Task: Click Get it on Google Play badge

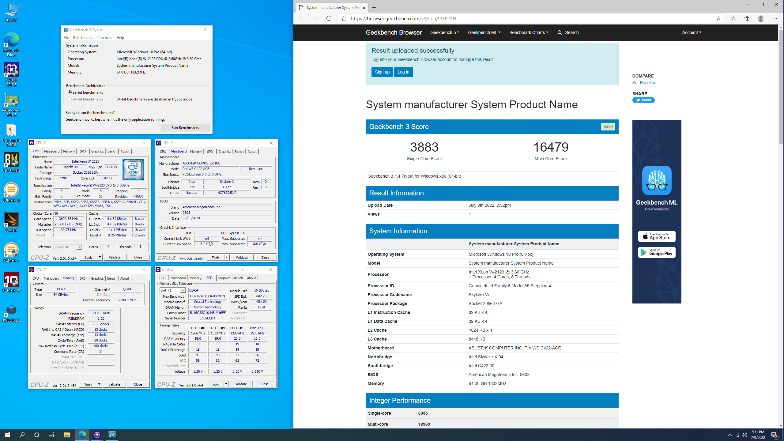Action: [x=657, y=252]
